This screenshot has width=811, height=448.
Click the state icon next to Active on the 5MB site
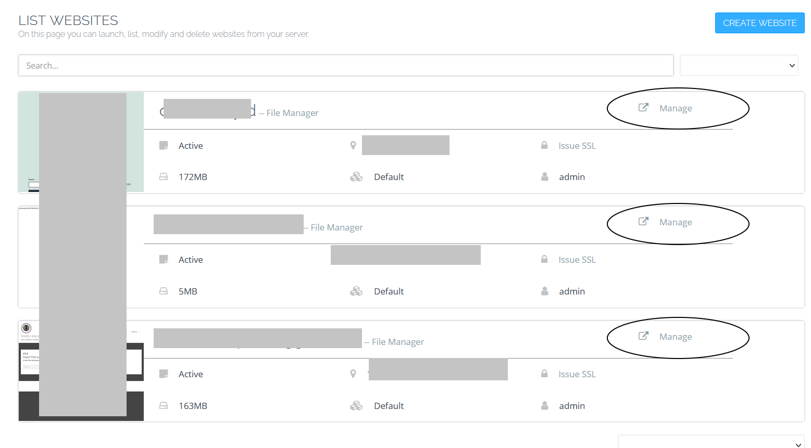point(164,259)
